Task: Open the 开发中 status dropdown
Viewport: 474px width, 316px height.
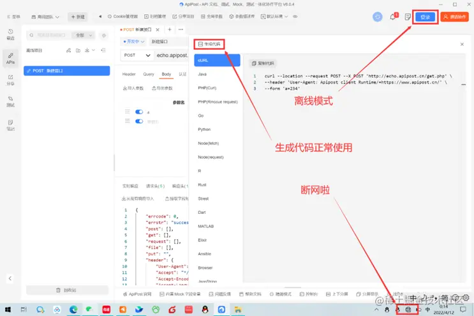Action: (133, 41)
